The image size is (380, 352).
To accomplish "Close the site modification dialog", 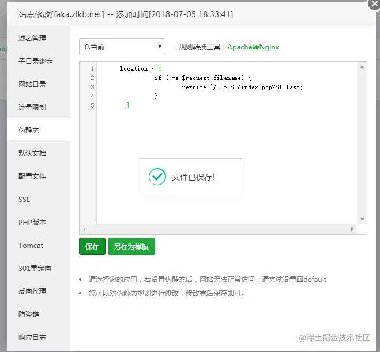I will click(374, 4).
